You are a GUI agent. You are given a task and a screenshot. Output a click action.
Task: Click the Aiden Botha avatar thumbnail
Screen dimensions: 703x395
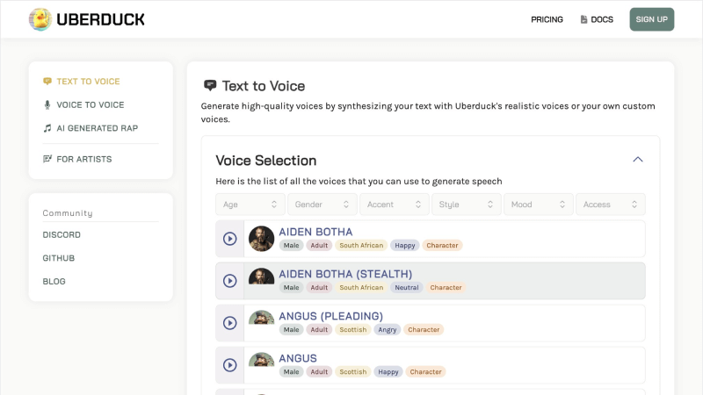coord(261,239)
